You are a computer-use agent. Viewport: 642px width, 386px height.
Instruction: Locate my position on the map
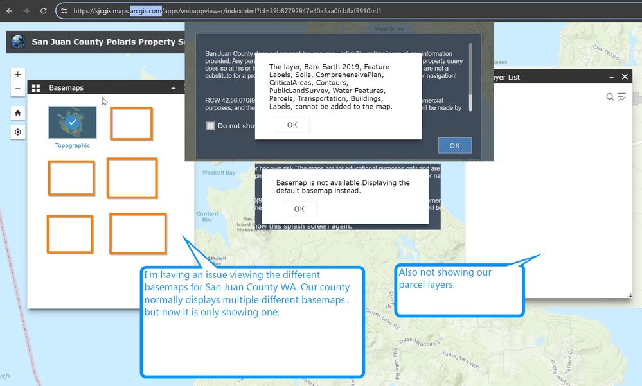click(x=17, y=132)
